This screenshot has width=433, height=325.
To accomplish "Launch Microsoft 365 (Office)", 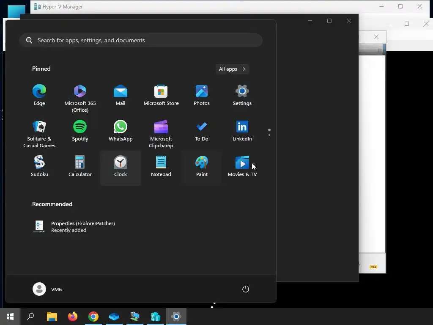I will click(80, 98).
